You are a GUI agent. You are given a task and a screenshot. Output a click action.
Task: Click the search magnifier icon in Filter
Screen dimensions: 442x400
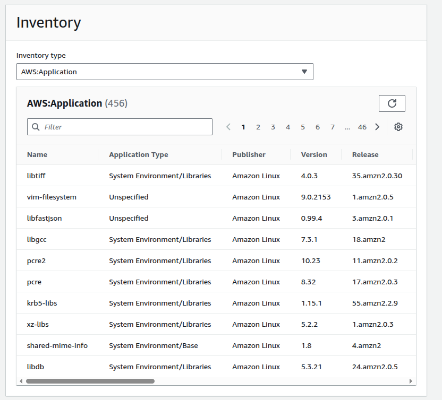(x=36, y=127)
